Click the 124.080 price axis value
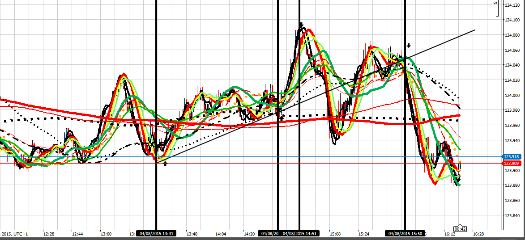Image resolution: width=525 pixels, height=240 pixels. [512, 35]
